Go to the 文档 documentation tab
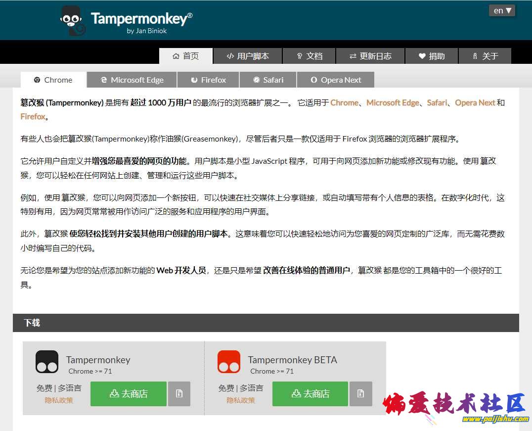532x431 pixels. [309, 56]
